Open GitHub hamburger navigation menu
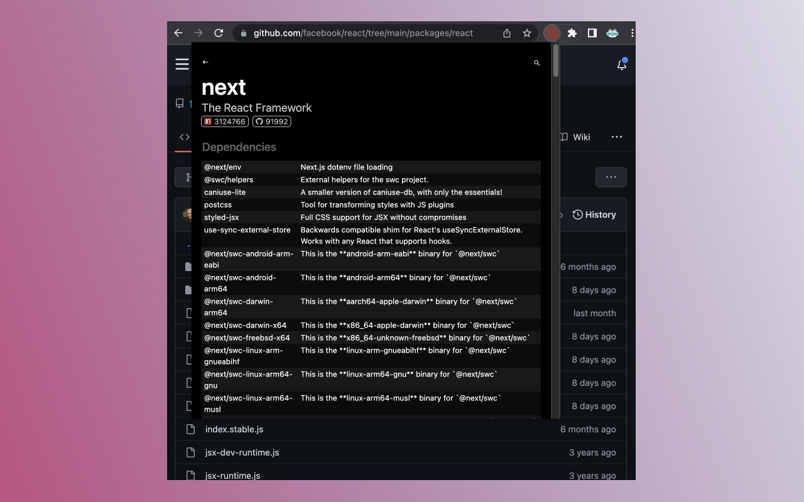 coord(182,64)
